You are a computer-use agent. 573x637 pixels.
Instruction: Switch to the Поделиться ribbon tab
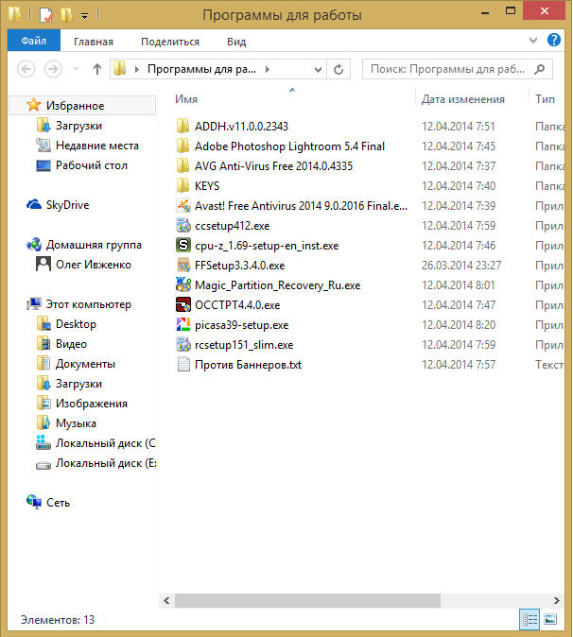170,42
